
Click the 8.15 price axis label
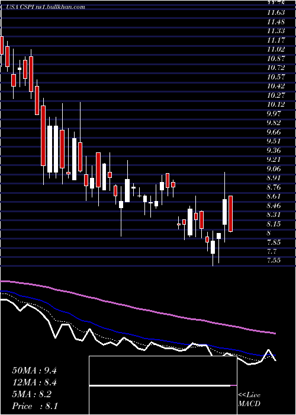pos(275,224)
